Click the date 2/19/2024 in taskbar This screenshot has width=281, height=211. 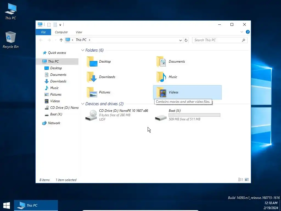pyautogui.click(x=271, y=208)
